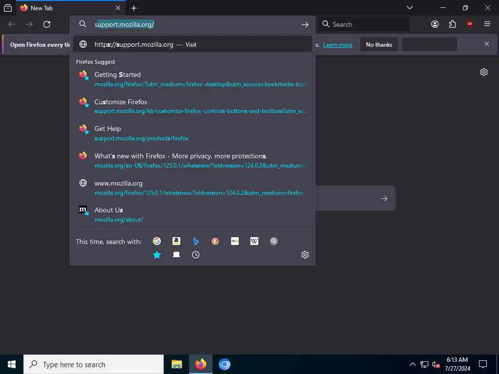This screenshot has width=499, height=374.
Task: Click the Go arrow in address bar
Action: click(305, 24)
